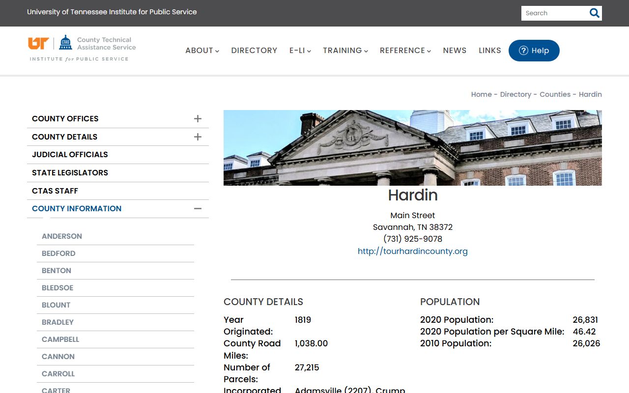629x393 pixels.
Task: Select BENTON county link
Action: (x=57, y=271)
